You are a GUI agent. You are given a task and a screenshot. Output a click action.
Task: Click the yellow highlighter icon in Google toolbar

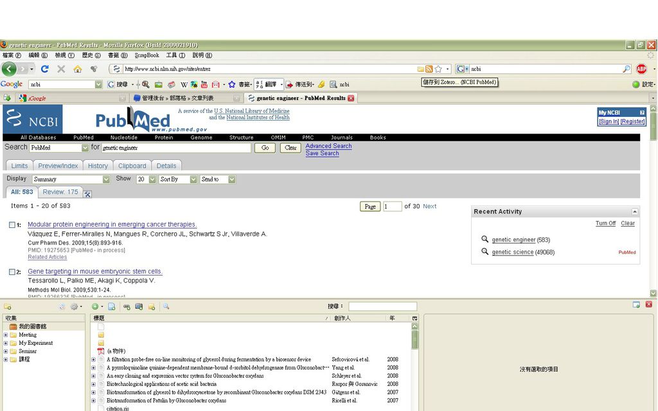tap(321, 84)
